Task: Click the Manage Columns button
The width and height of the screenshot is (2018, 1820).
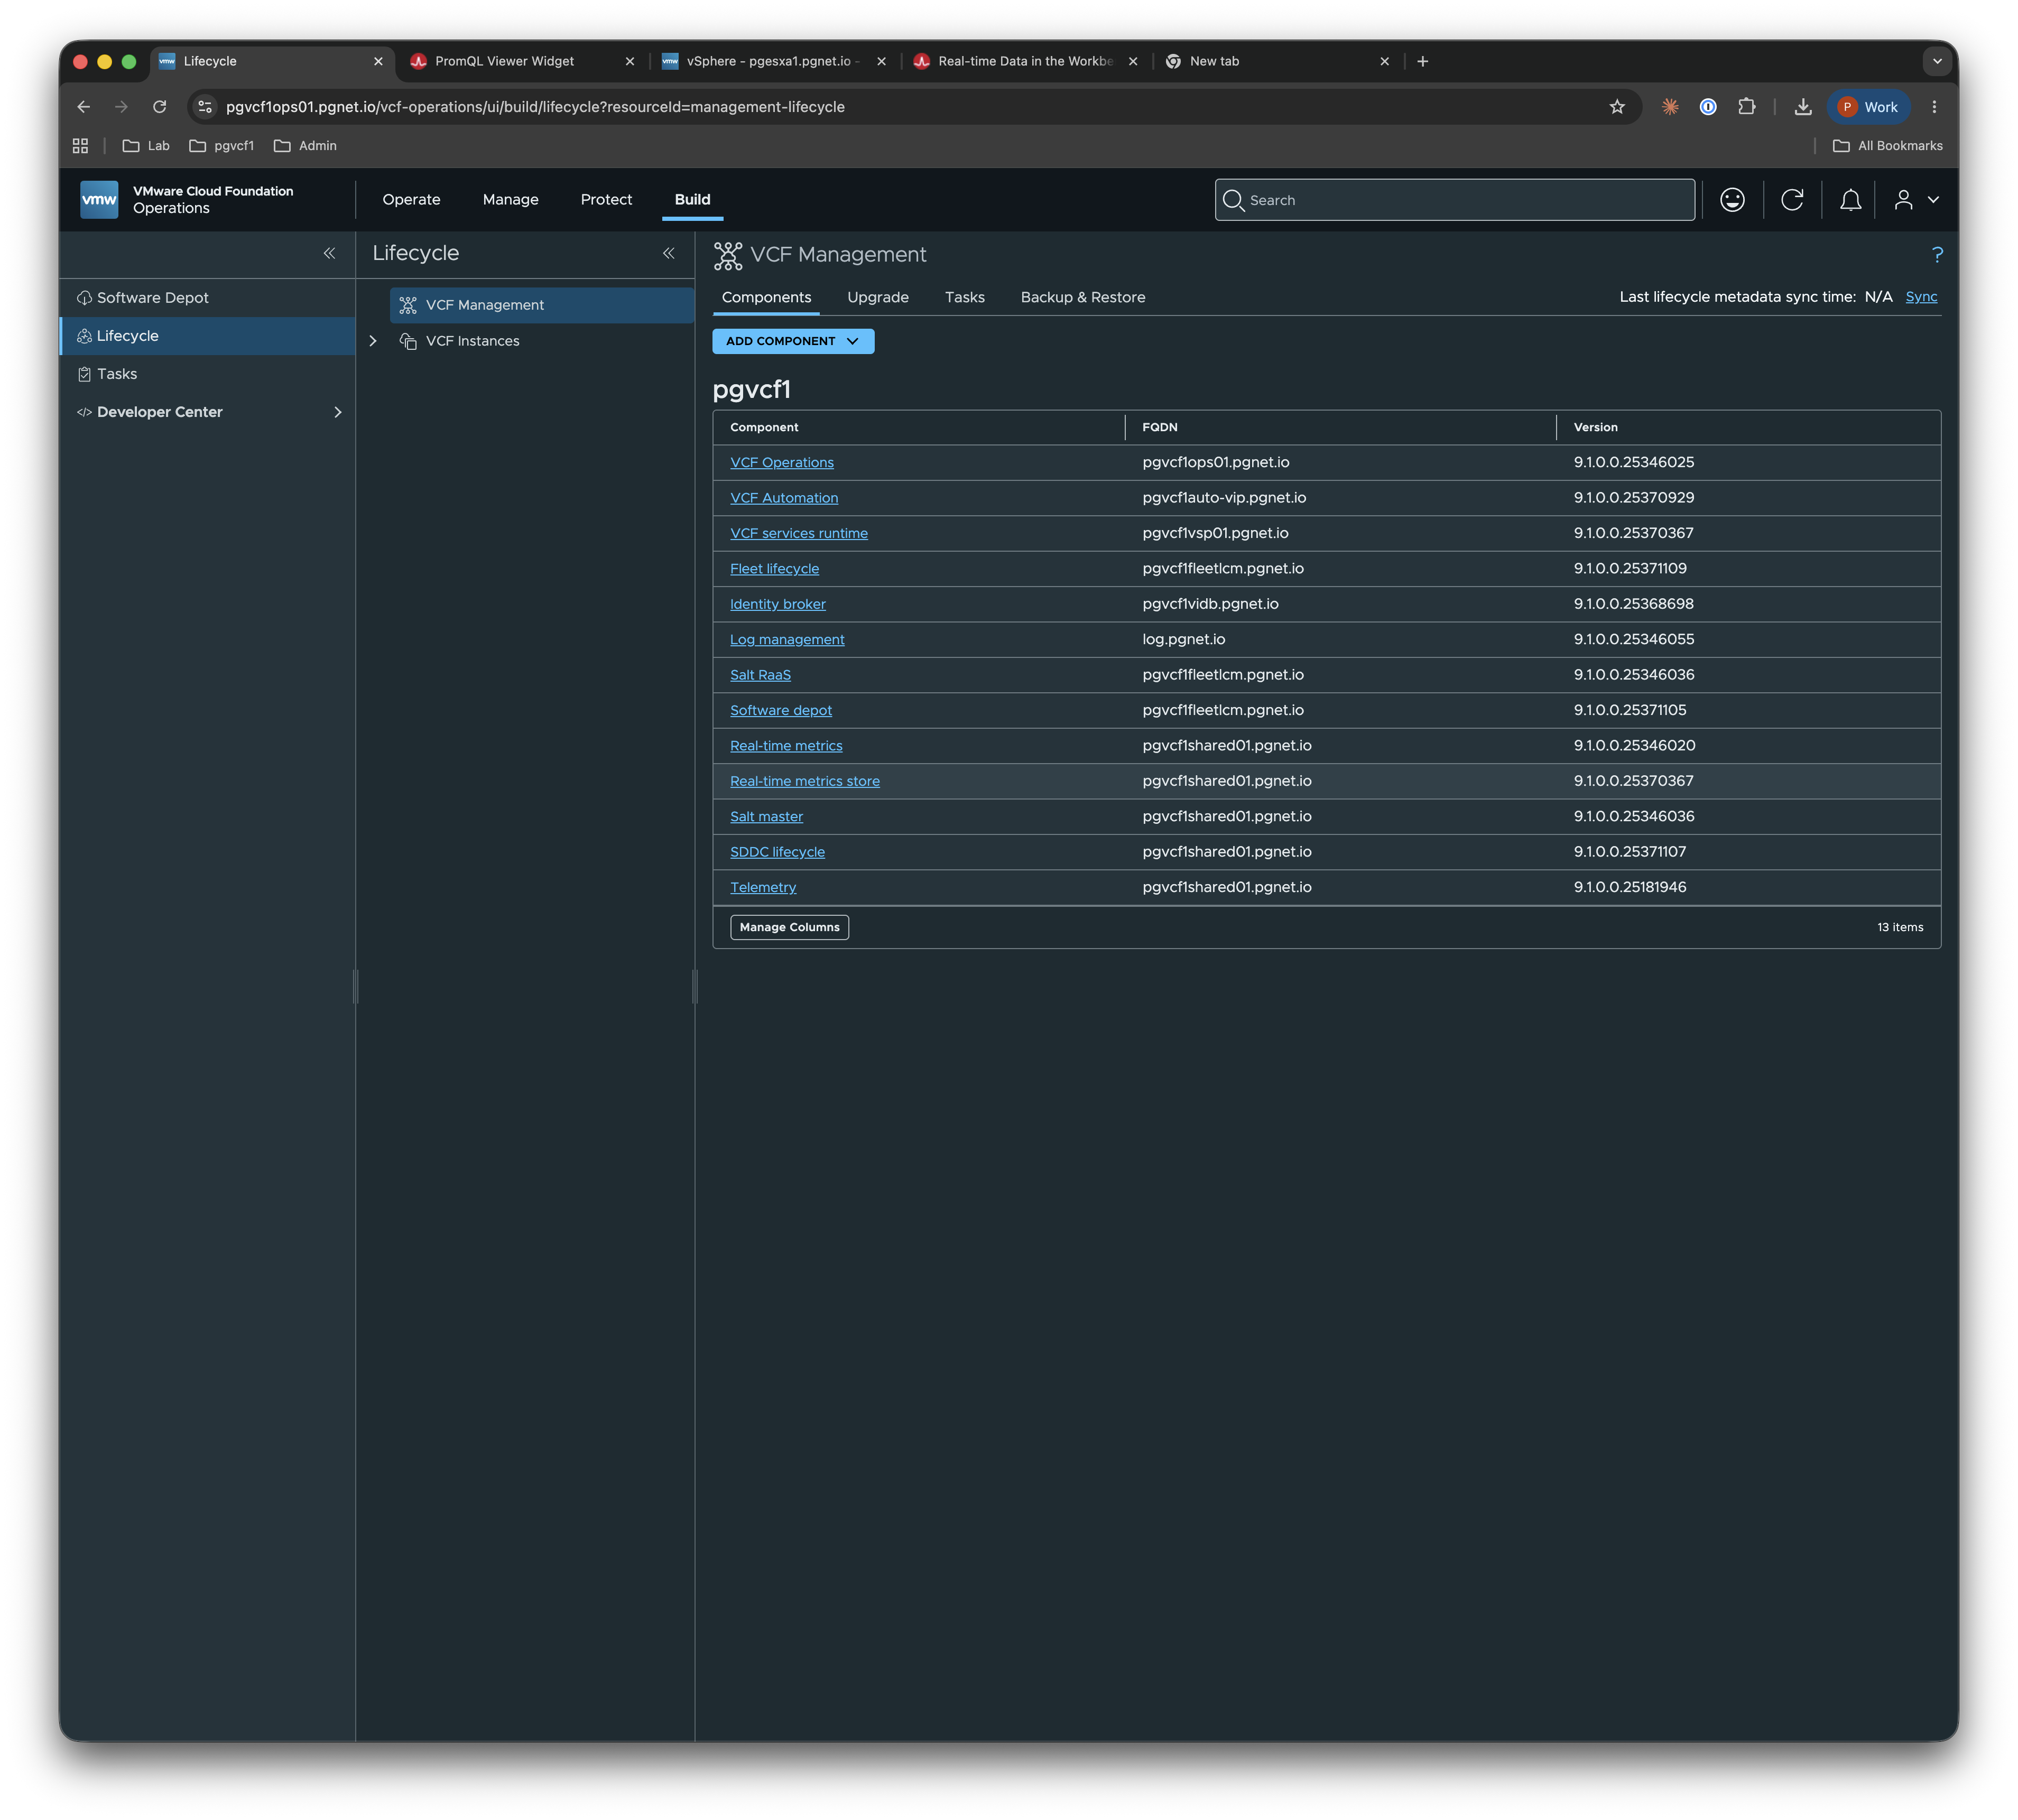Action: pyautogui.click(x=789, y=927)
